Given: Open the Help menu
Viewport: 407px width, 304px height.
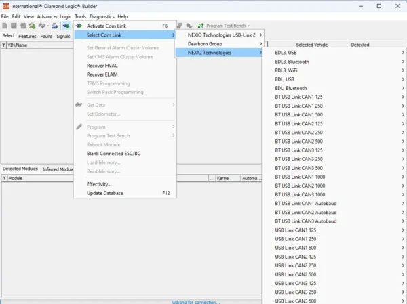Looking at the screenshot, I should click(x=123, y=16).
